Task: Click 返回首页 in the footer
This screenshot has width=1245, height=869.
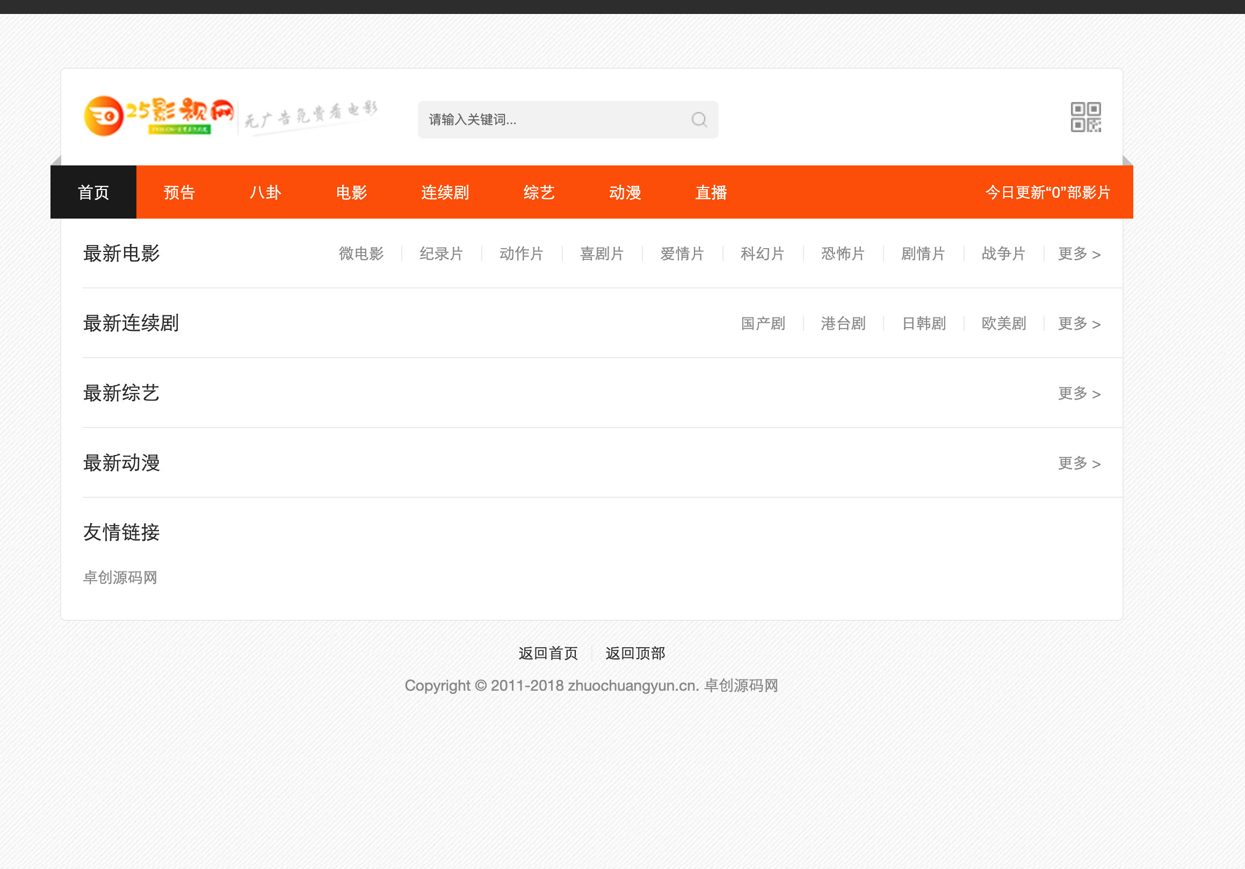Action: tap(548, 653)
